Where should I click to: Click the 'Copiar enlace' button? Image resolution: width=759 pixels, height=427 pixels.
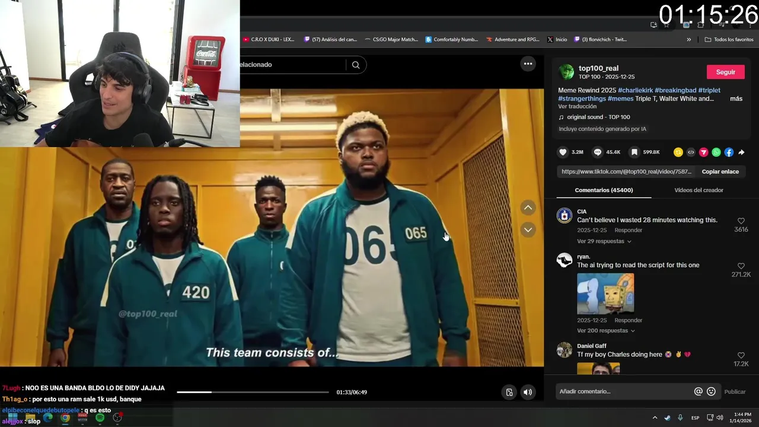(720, 171)
